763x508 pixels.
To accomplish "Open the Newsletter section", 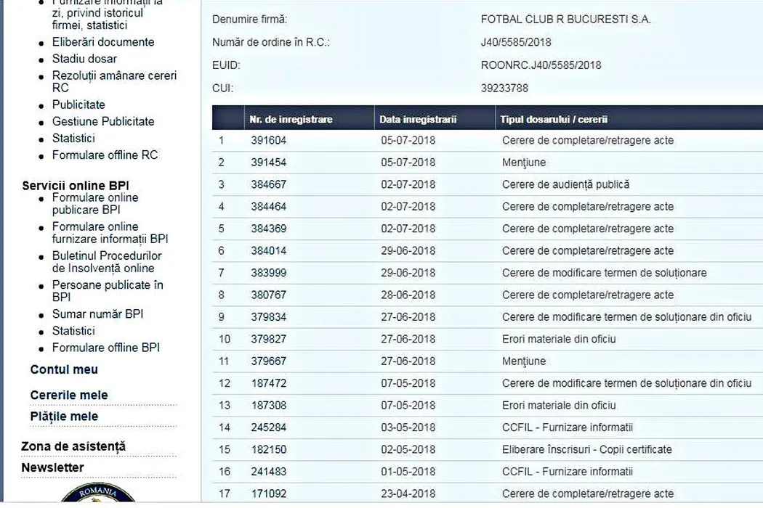I will point(52,467).
